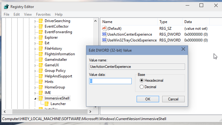This screenshot has height=125, width=222.
Task: Minimize the Registry Editor window
Action: point(187,5)
